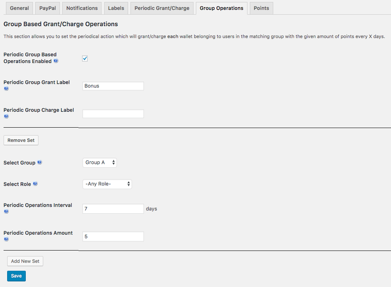Click the Add New Set button

[x=25, y=261]
